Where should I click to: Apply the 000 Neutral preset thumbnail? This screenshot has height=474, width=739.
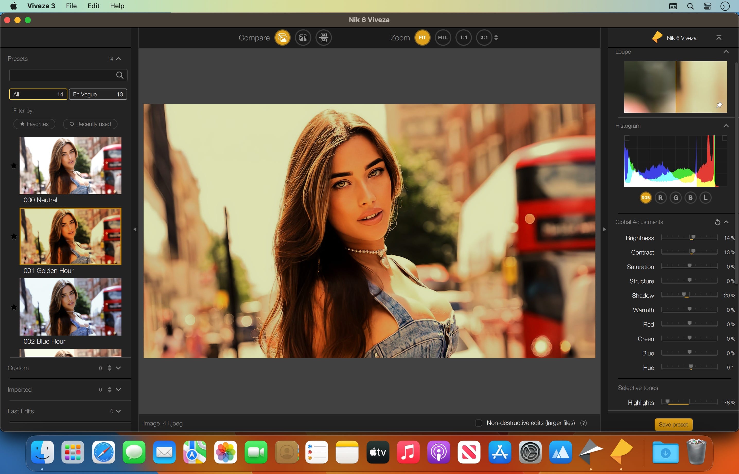tap(71, 166)
